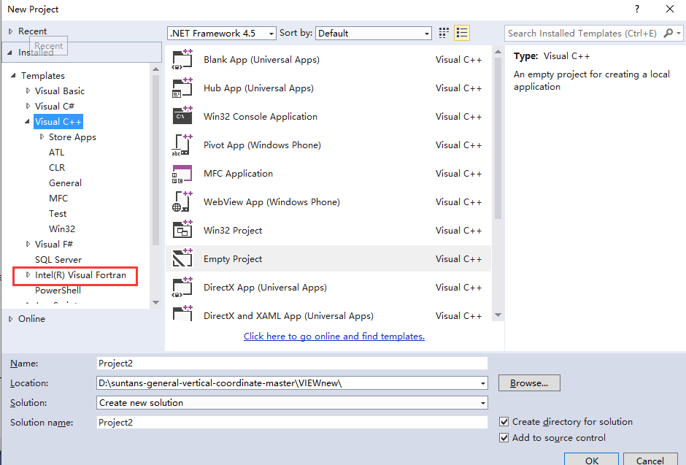Disable Add to source control

click(504, 437)
